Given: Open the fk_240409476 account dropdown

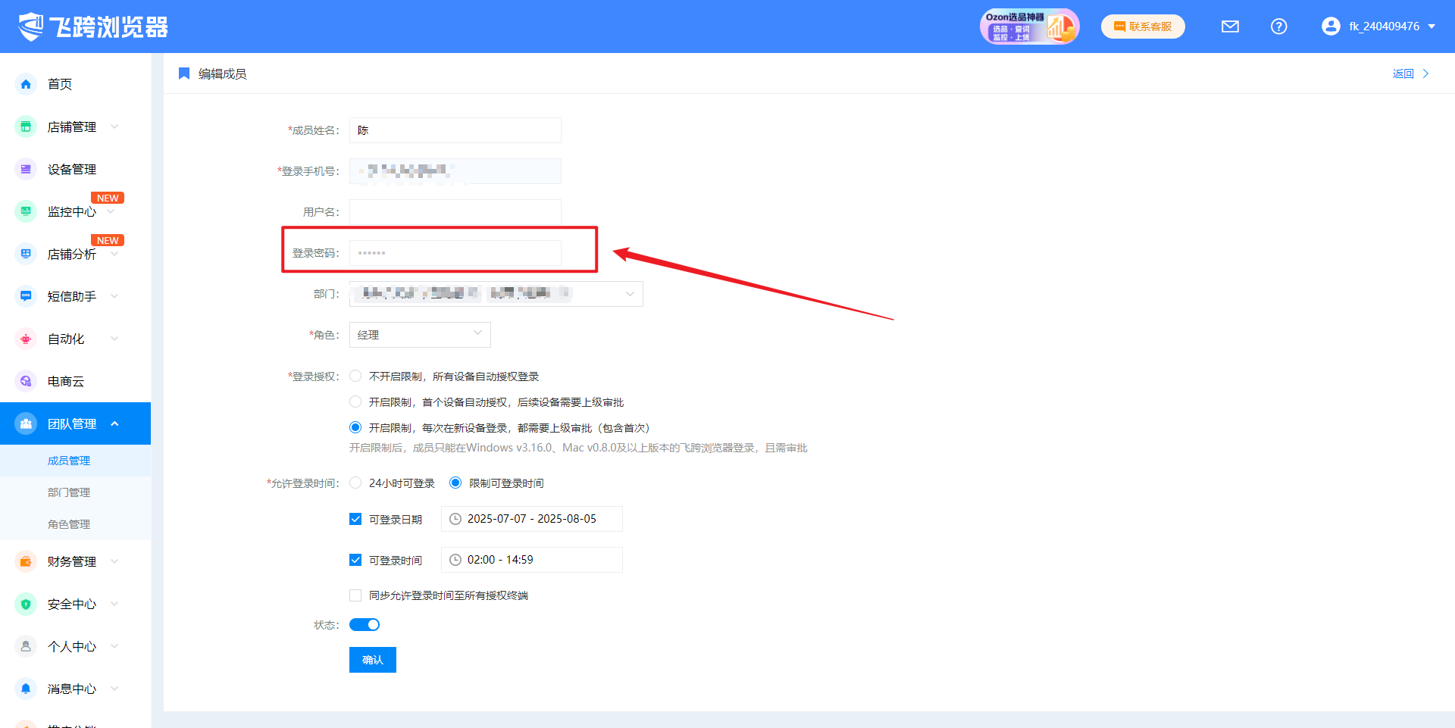Looking at the screenshot, I should pyautogui.click(x=1379, y=27).
